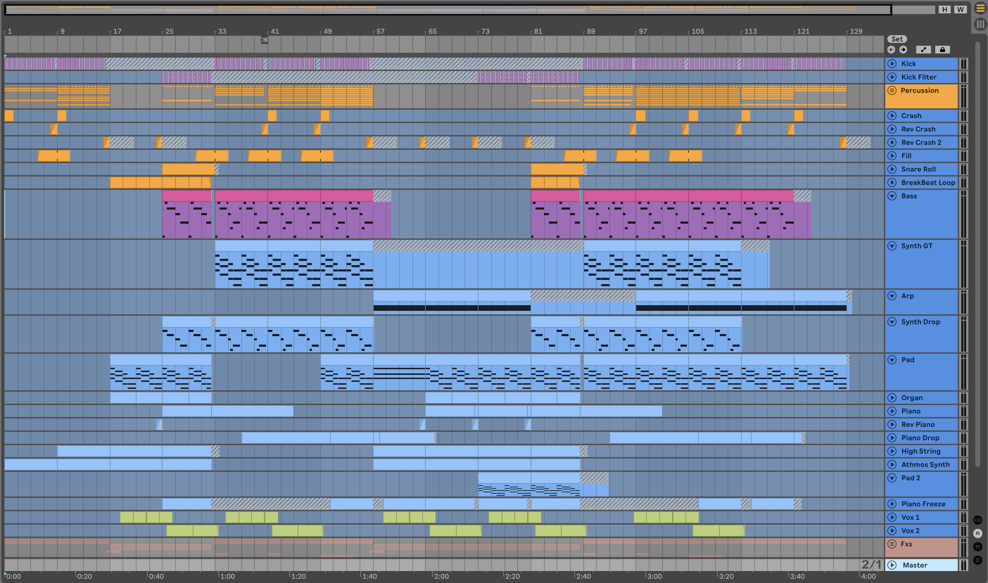The image size is (988, 583).
Task: Jump to previous locator arrow
Action: (x=891, y=50)
